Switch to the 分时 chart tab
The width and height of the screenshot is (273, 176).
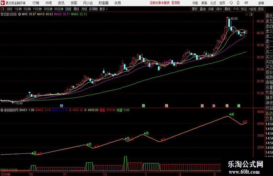(x=9, y=9)
